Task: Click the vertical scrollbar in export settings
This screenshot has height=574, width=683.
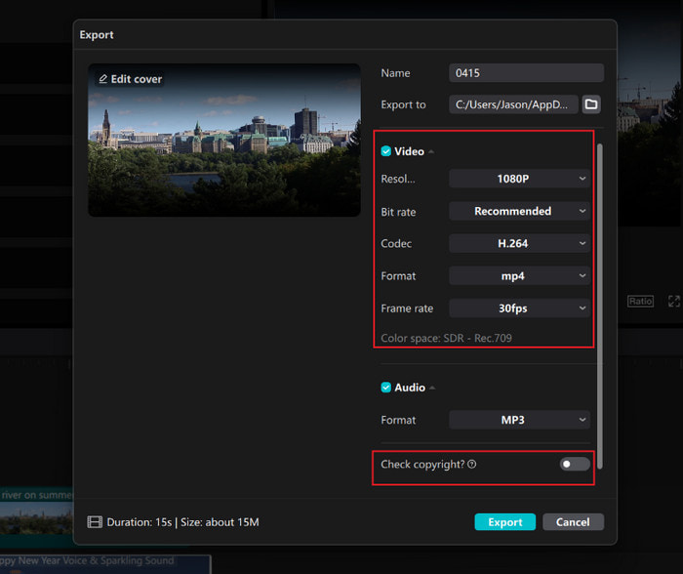Action: (x=600, y=306)
